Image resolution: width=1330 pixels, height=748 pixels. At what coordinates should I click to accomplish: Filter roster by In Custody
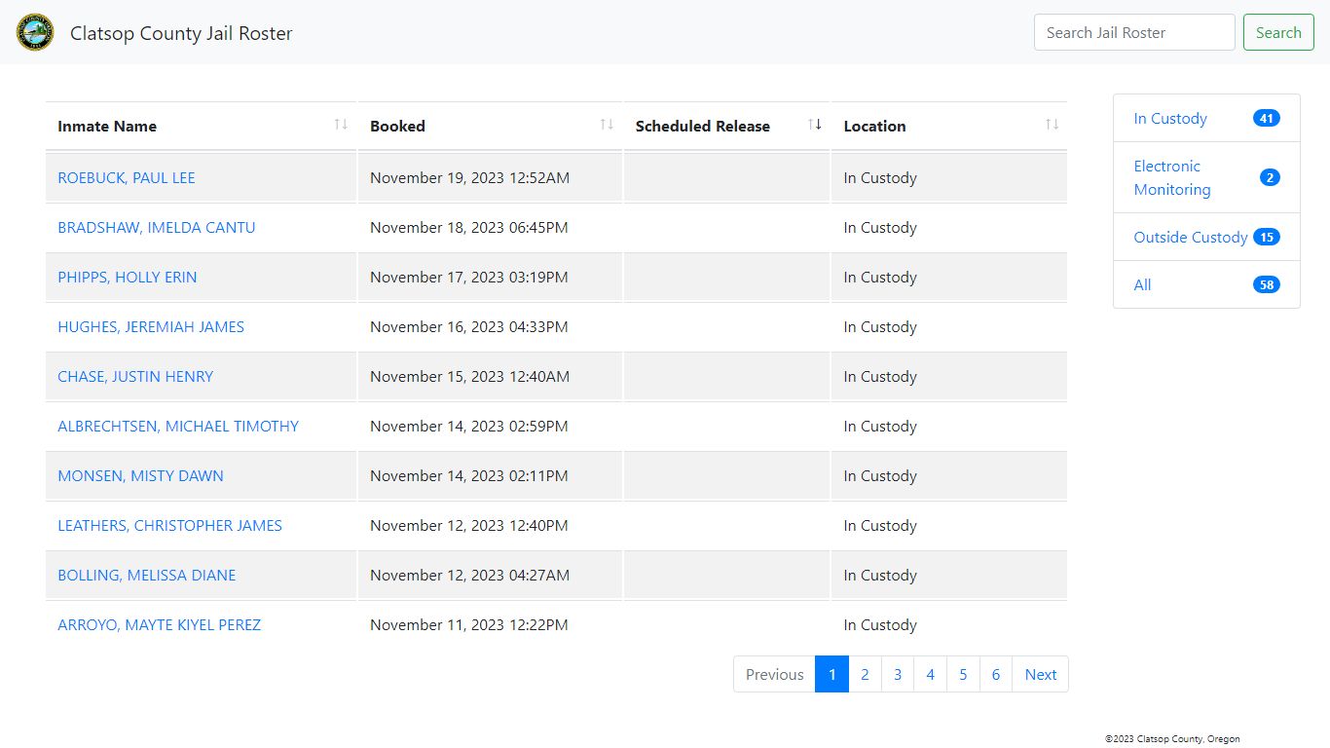(1169, 119)
